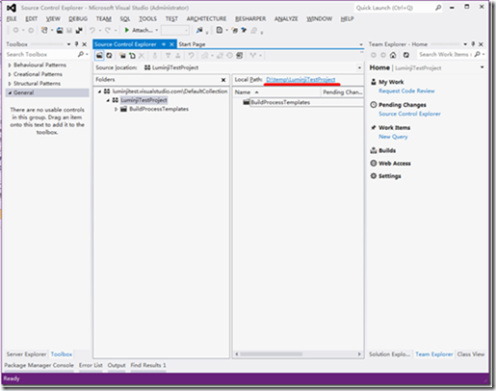Expand the Behavioural Patterns toolbox group

(10, 65)
